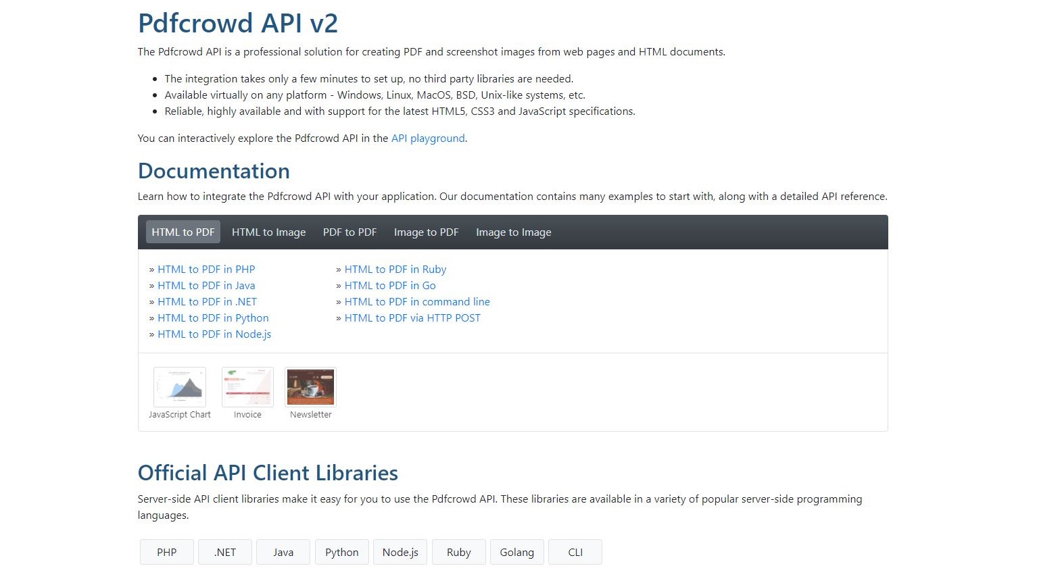
Task: Switch to the PDF to PDF tab
Action: click(x=349, y=232)
